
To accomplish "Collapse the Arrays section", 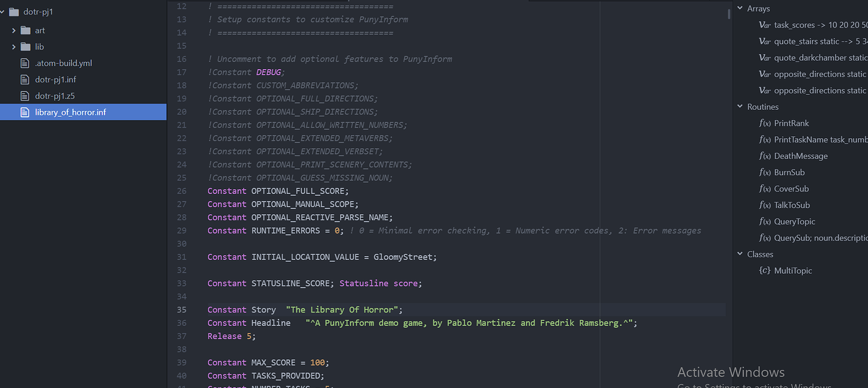I will point(740,8).
